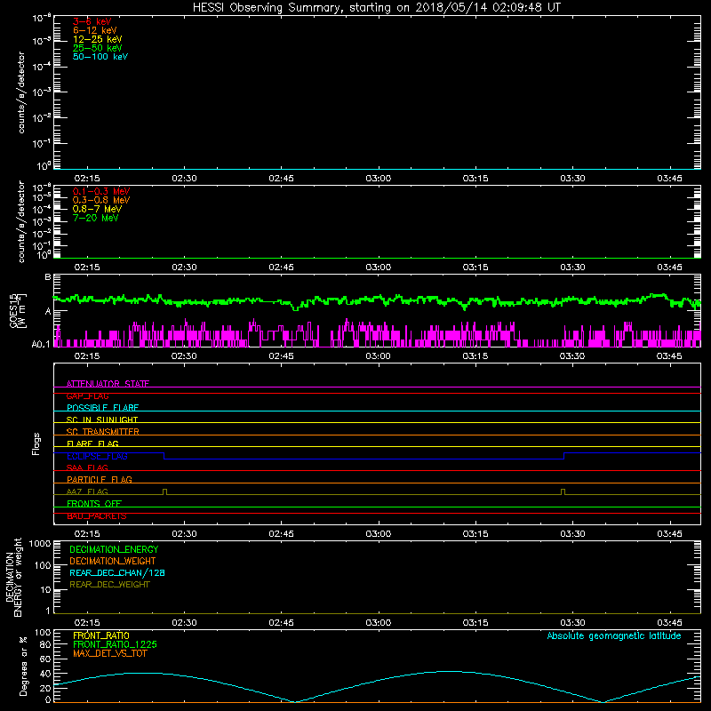
Task: Pick the ECLIPSE_FLAG label
Action: (97, 456)
